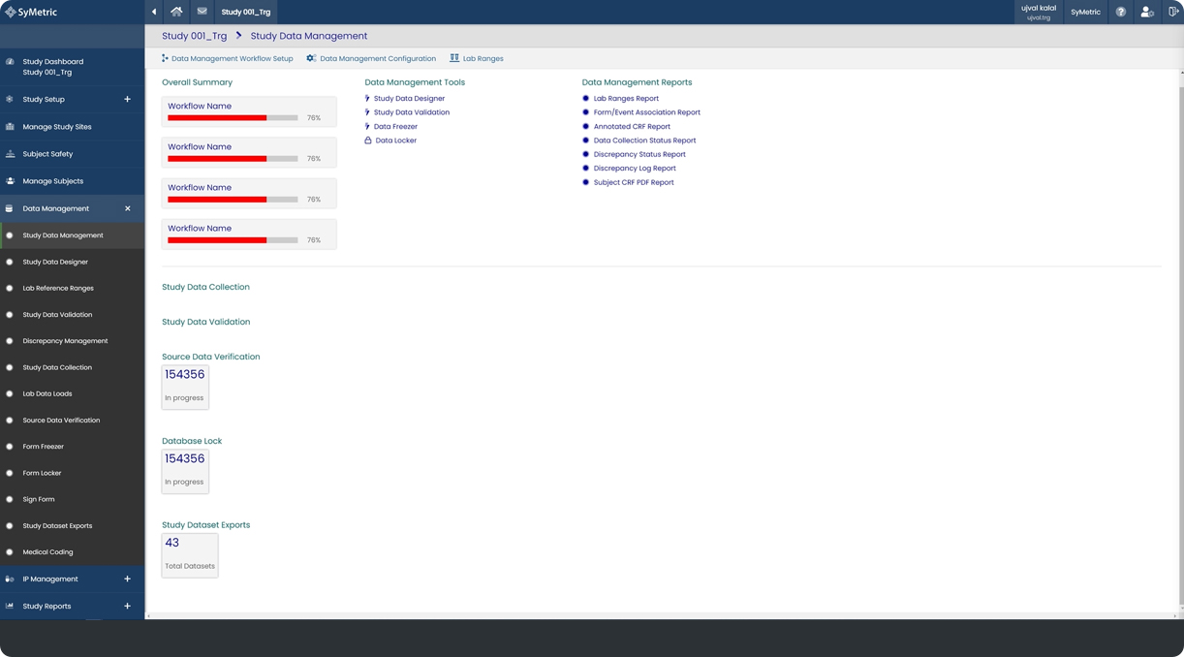Click the ujval kalal user name
Image resolution: width=1184 pixels, height=657 pixels.
click(1039, 8)
